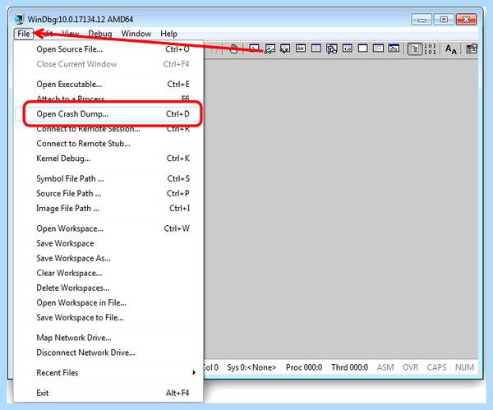Image resolution: width=493 pixels, height=410 pixels.
Task: Click the CAPS status bar indicator
Action: pos(436,367)
